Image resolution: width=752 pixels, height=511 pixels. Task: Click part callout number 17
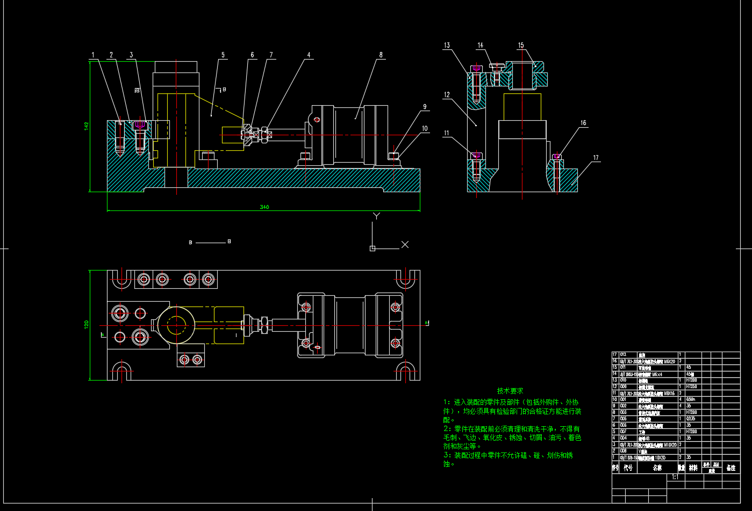596,158
